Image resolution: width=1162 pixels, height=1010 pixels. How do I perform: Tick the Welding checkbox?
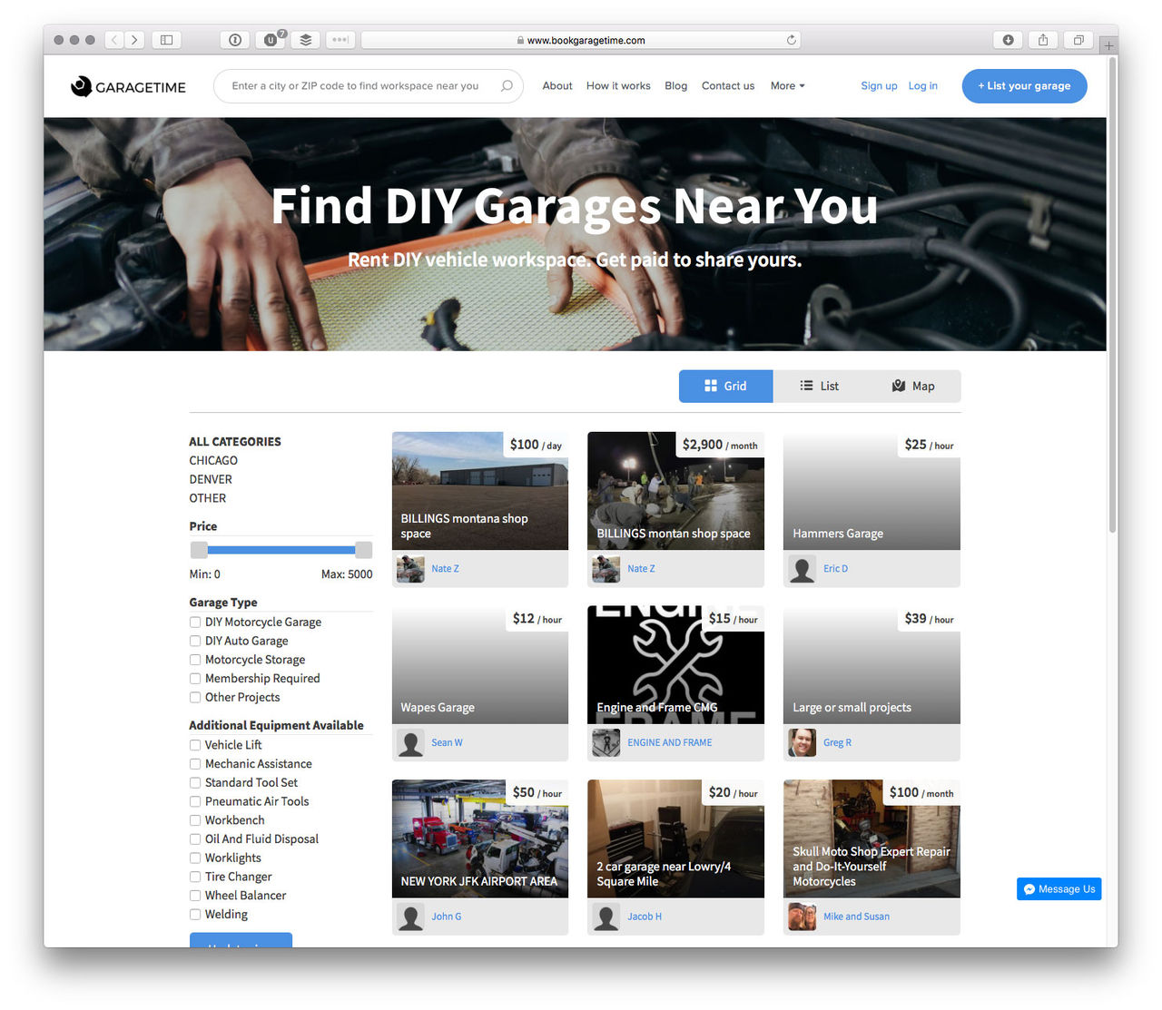pos(195,915)
